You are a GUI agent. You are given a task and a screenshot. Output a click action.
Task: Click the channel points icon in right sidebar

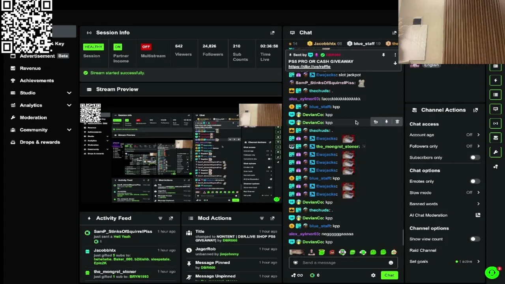point(496,166)
